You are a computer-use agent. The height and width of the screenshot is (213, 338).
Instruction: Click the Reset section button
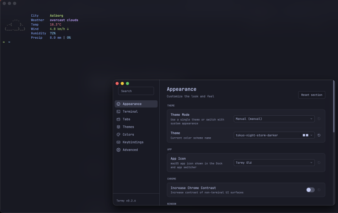point(312,95)
